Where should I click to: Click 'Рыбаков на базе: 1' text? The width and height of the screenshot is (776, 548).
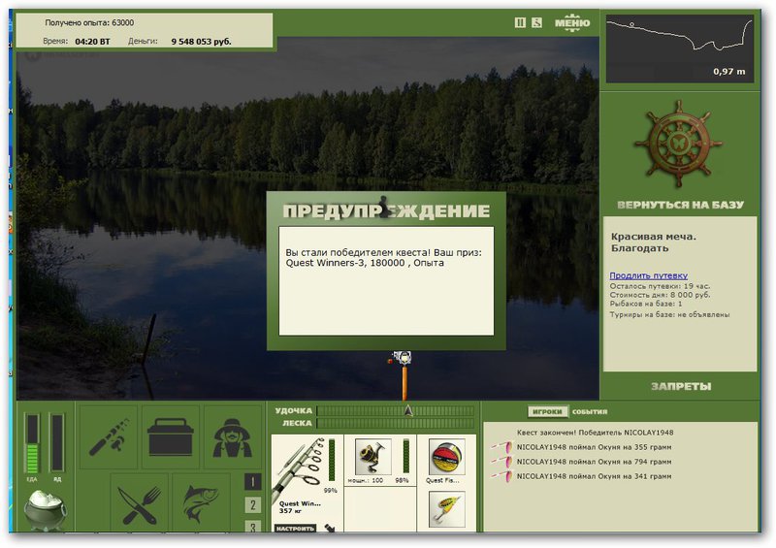tap(646, 303)
